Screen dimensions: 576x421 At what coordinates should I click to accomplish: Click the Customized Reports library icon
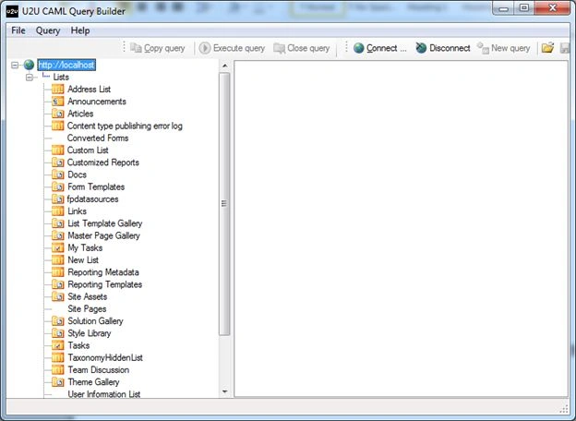tap(57, 162)
